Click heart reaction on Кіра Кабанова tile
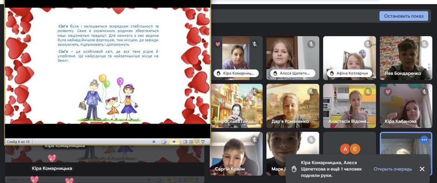Viewport: 437px width, 183px height. [388, 91]
